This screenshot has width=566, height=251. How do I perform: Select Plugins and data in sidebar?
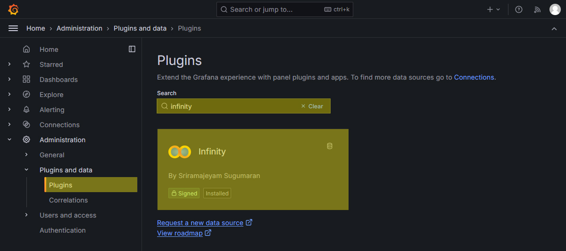pos(66,170)
